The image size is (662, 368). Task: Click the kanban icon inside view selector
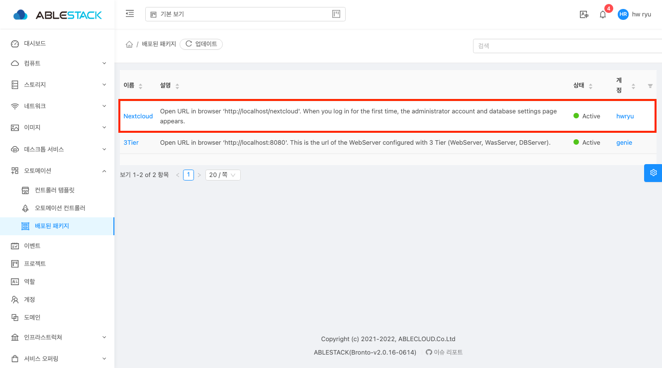(x=336, y=14)
